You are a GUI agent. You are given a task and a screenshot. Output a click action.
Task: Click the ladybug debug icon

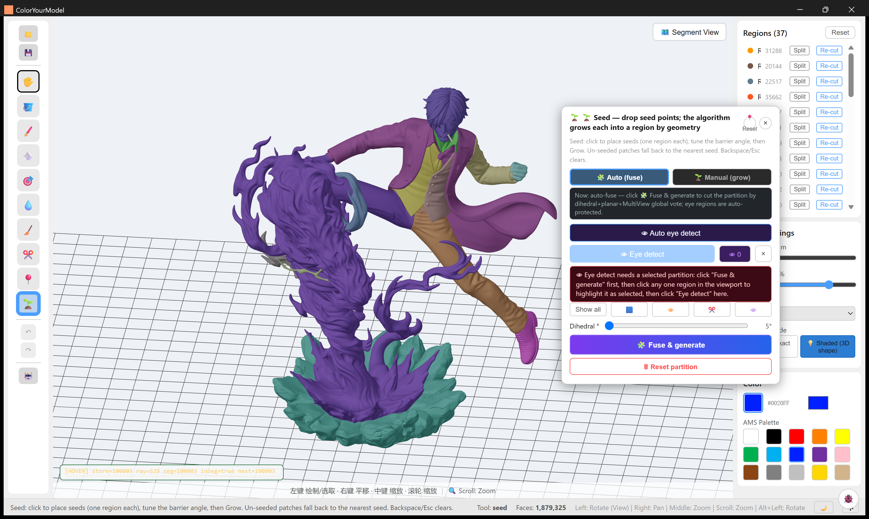(x=848, y=499)
